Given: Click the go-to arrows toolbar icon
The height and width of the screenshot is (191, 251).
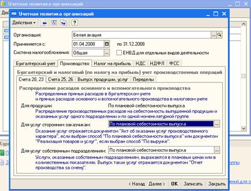Looking at the screenshot, I should click(64, 23).
